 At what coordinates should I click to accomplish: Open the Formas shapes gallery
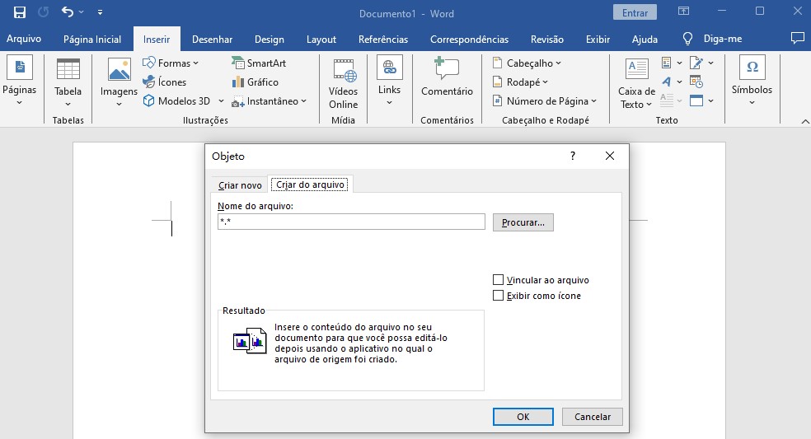click(x=171, y=63)
